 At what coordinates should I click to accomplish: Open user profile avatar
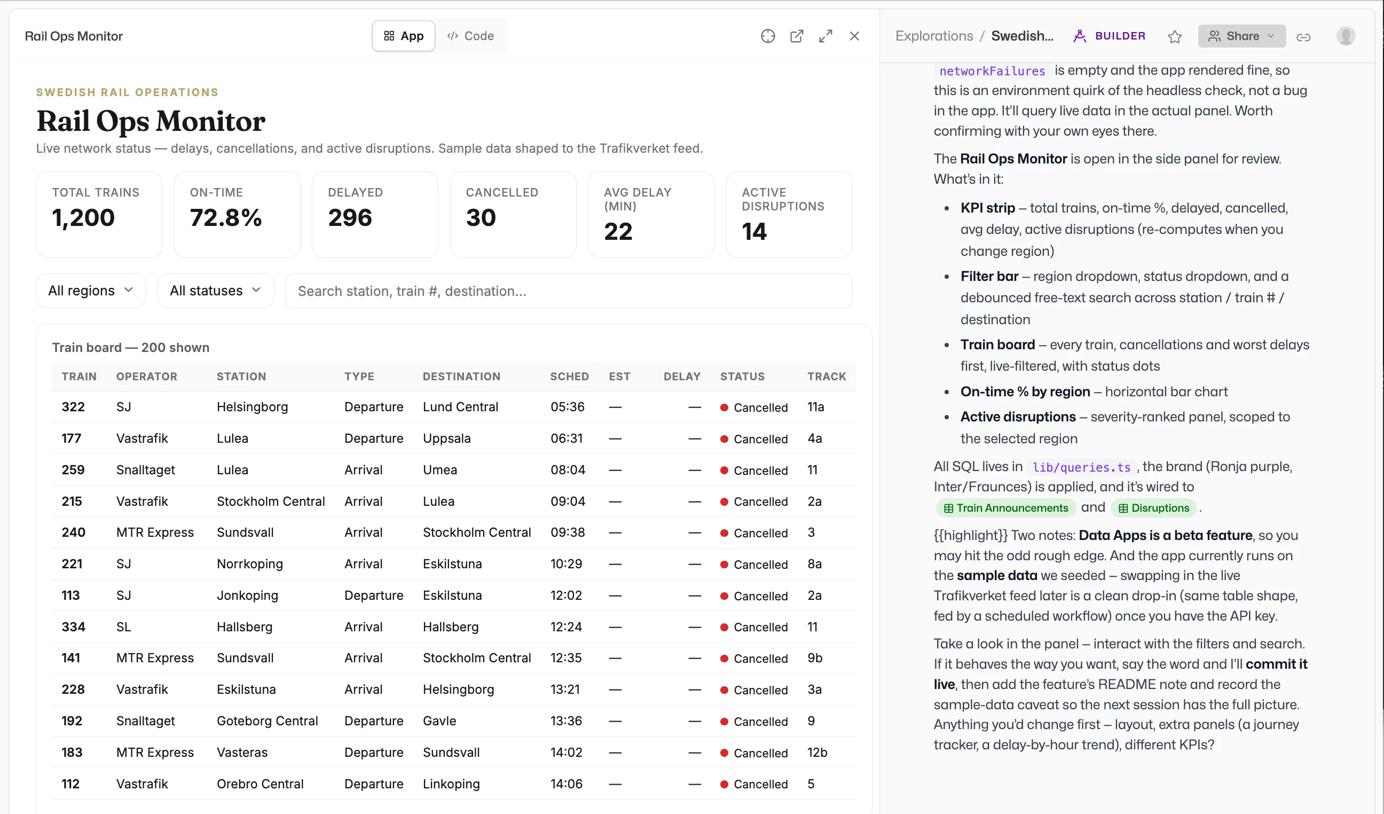tap(1346, 36)
